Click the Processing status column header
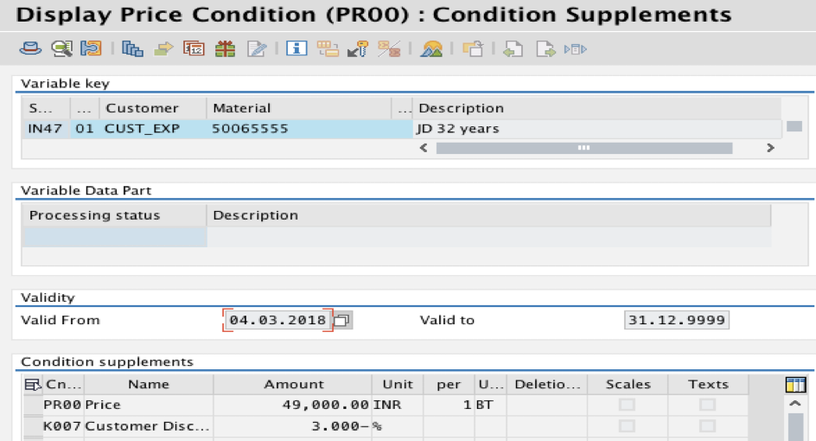The image size is (816, 441). click(114, 215)
